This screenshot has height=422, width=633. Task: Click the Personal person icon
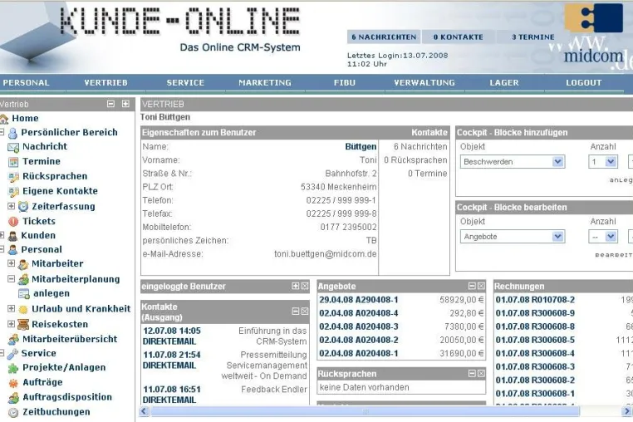coord(13,250)
